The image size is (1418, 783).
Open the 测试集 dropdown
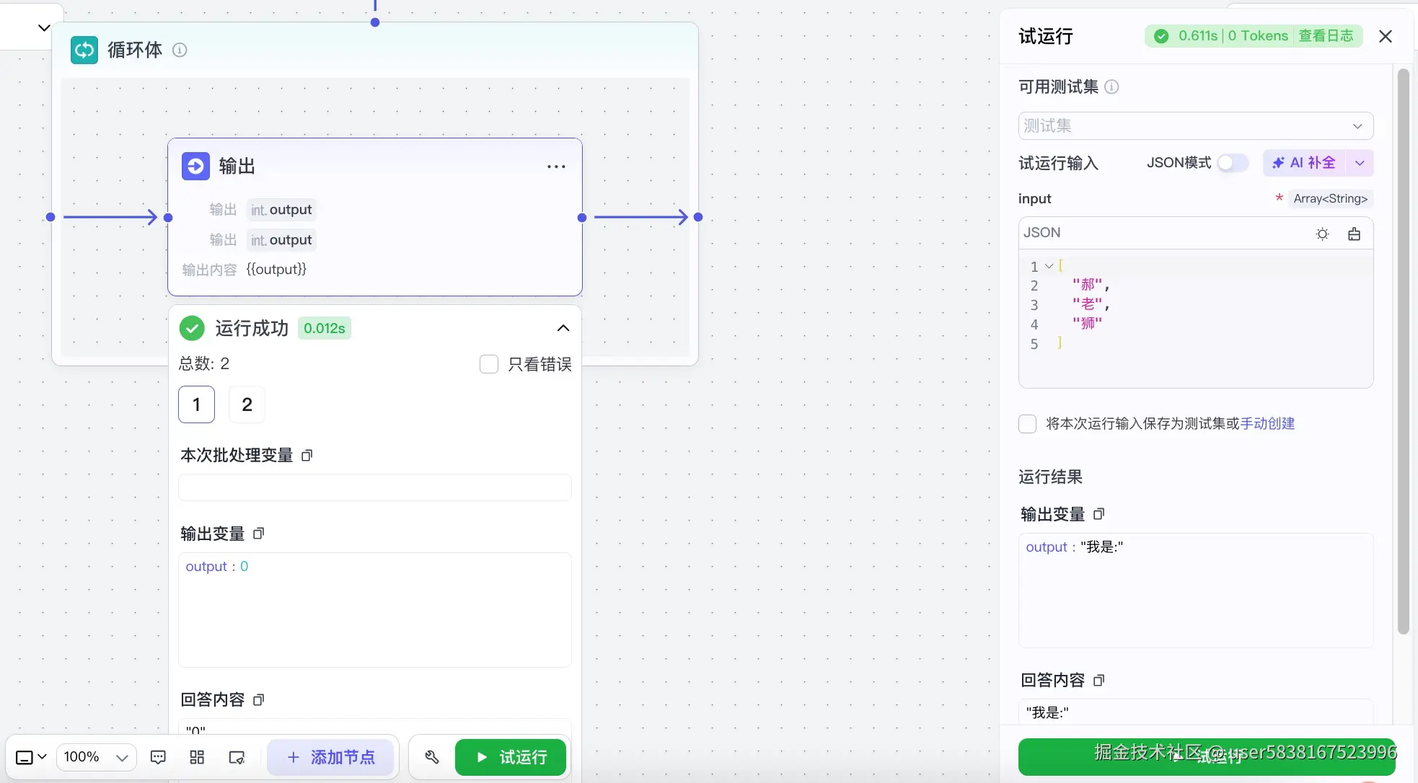[x=1196, y=126]
